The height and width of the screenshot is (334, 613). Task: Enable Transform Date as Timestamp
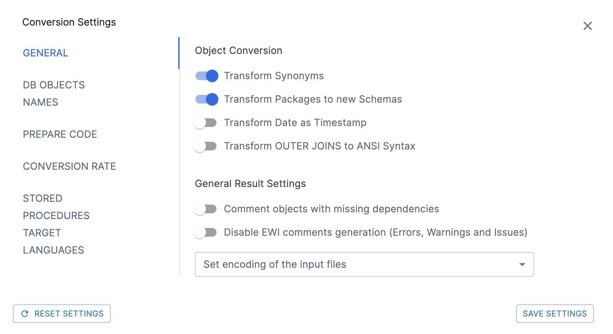[205, 123]
